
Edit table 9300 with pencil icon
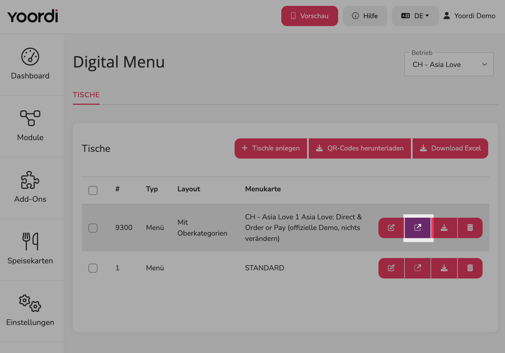tap(391, 228)
